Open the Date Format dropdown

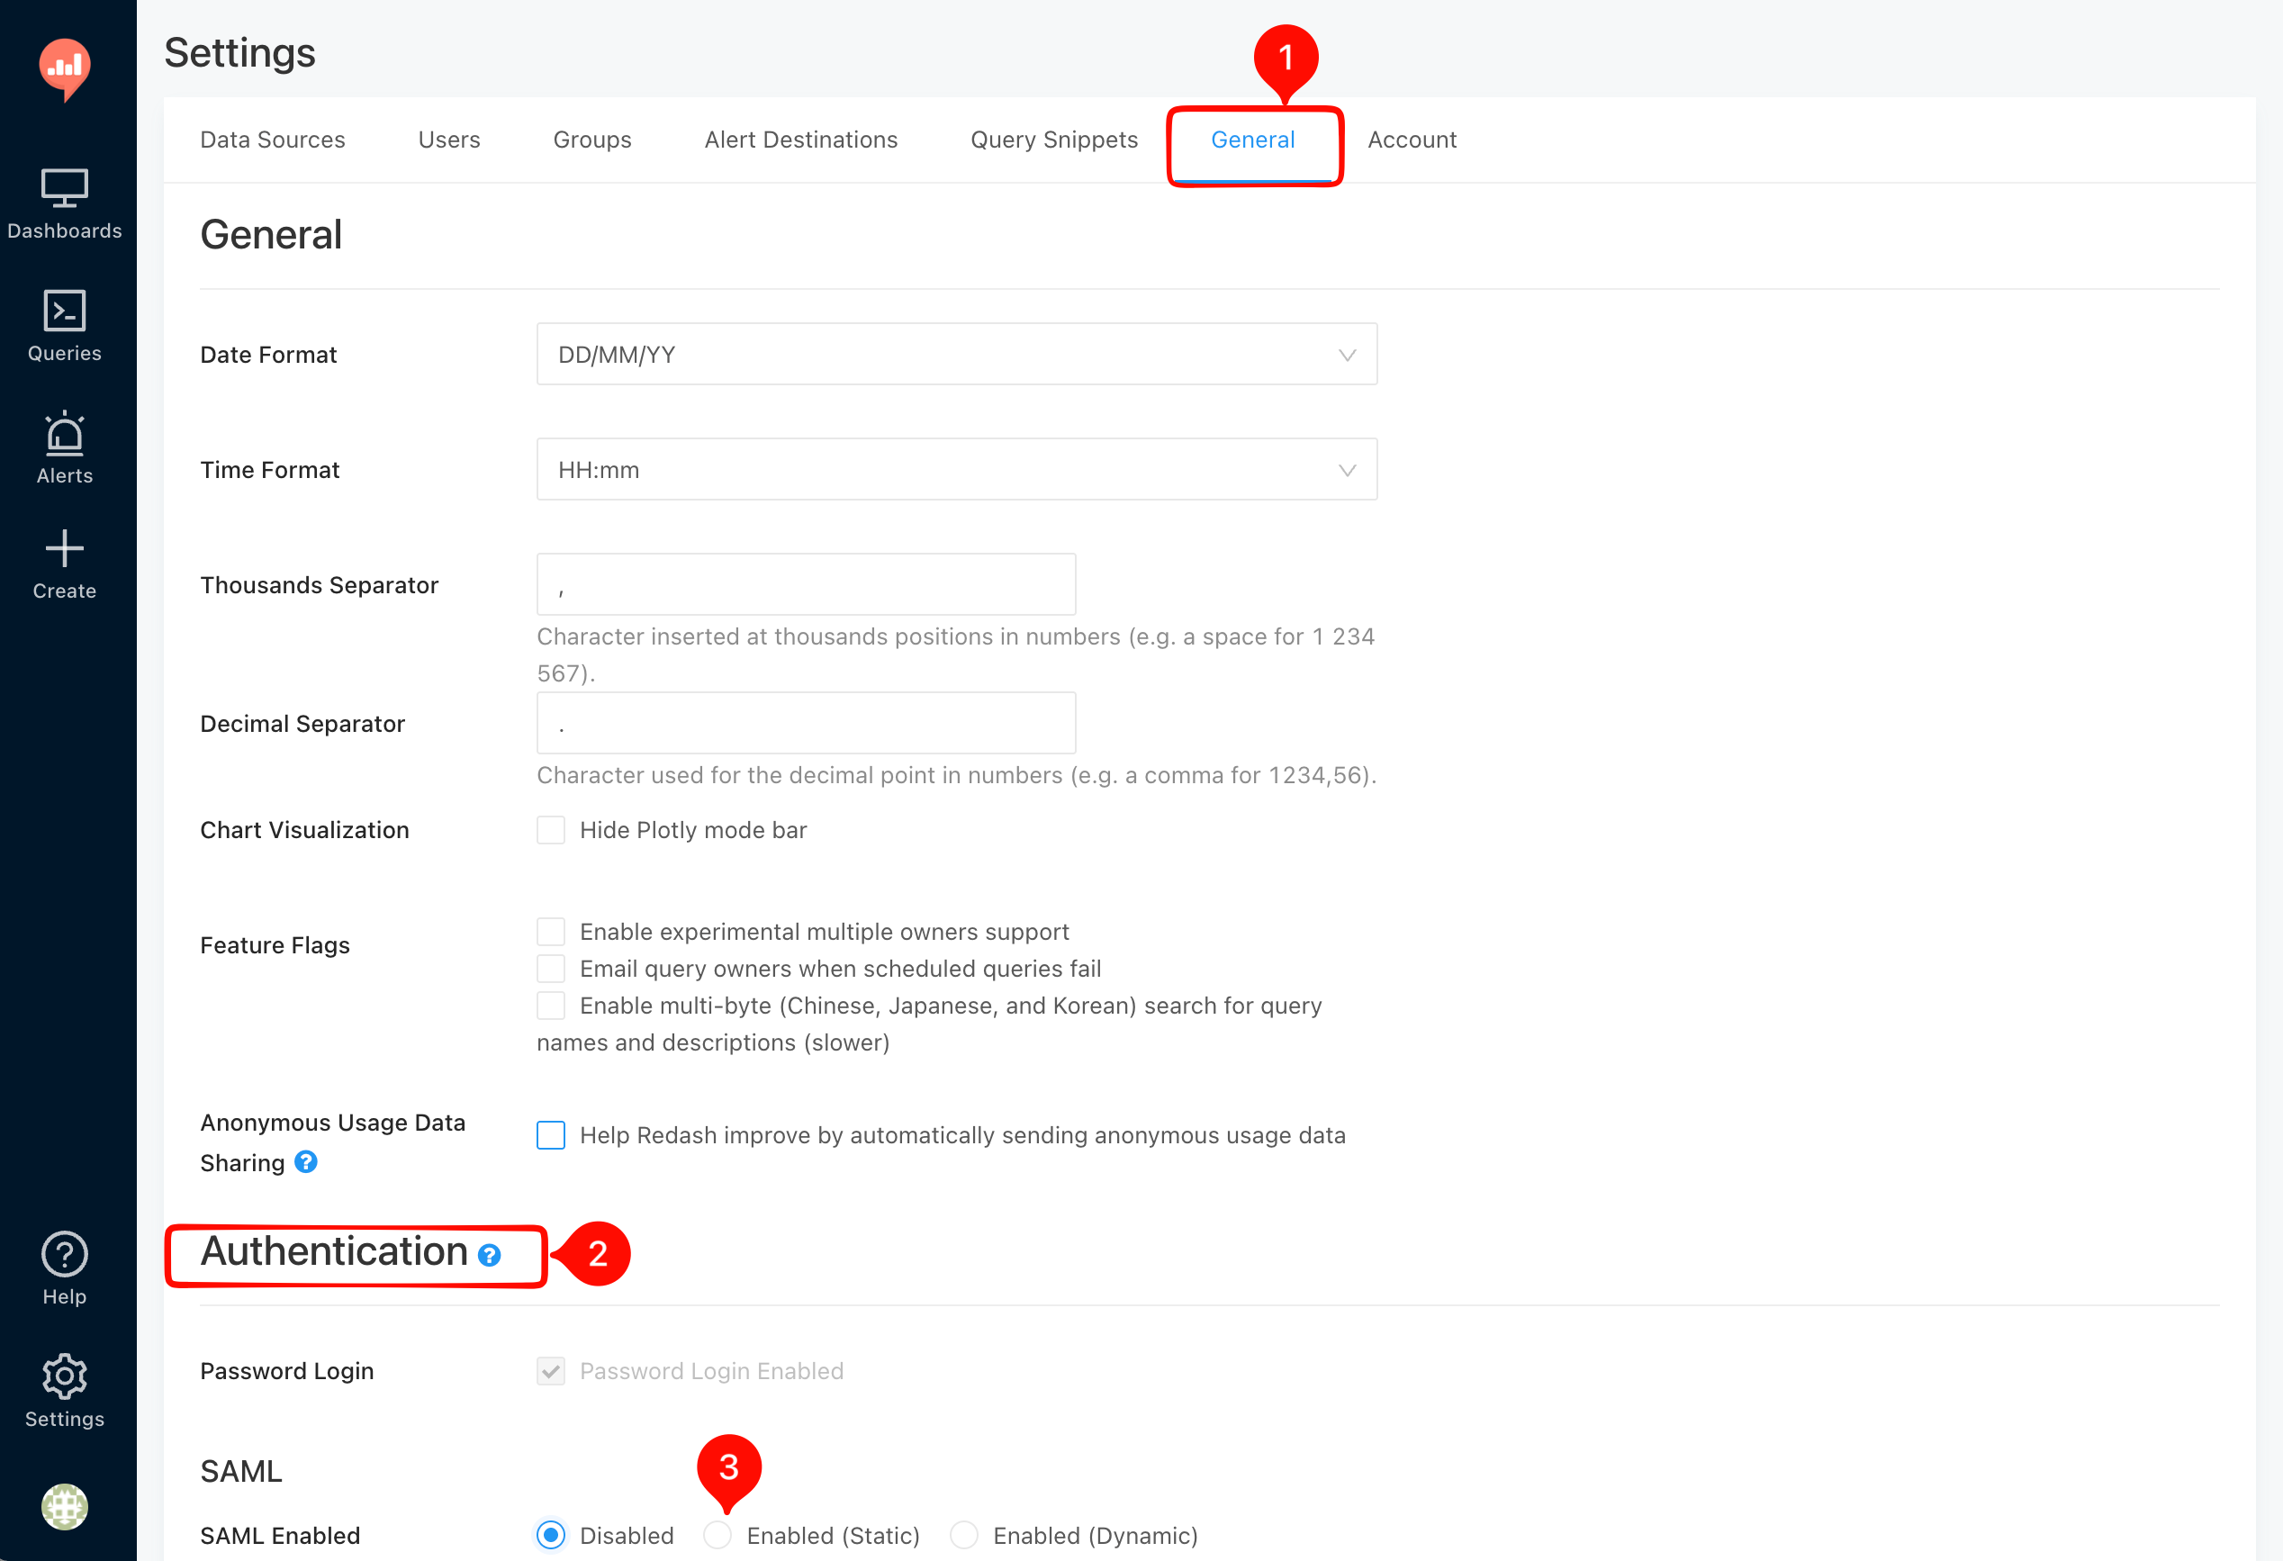957,355
